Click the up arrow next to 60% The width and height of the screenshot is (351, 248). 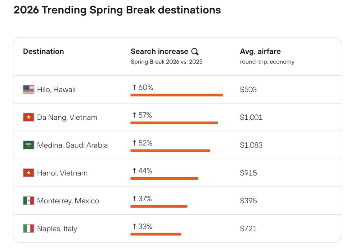134,88
